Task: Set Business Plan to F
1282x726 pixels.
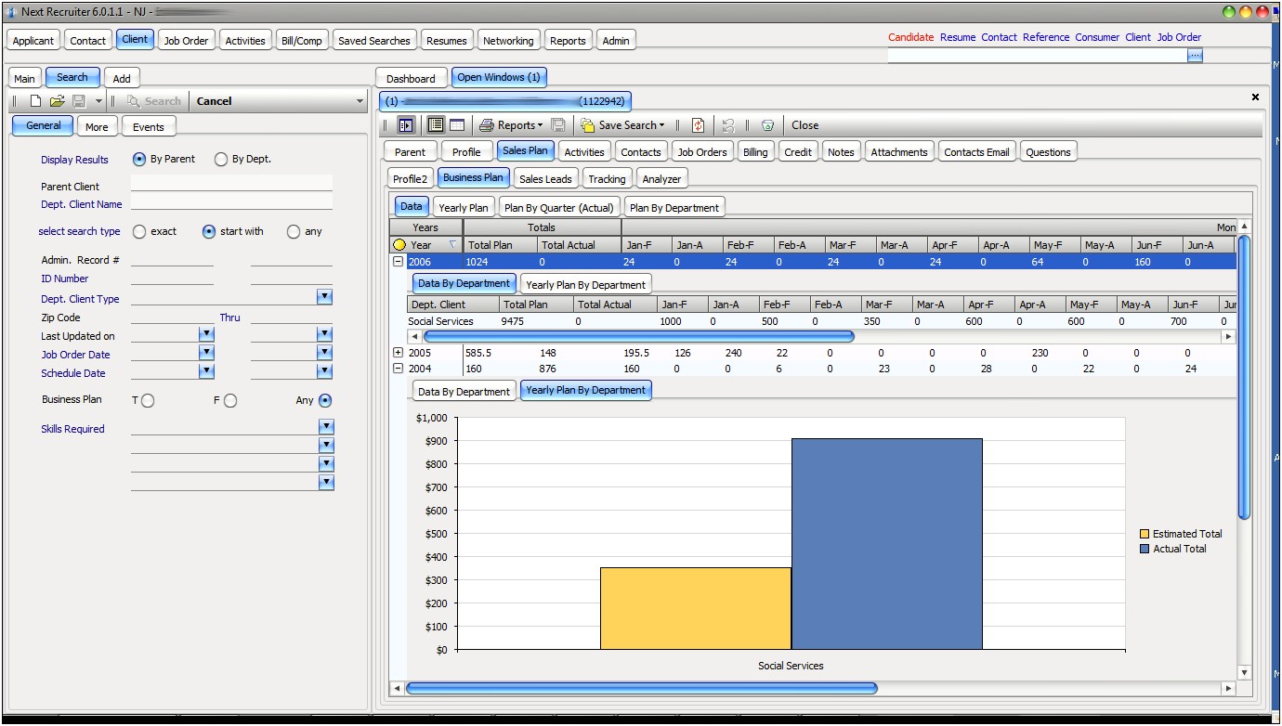Action: 230,400
